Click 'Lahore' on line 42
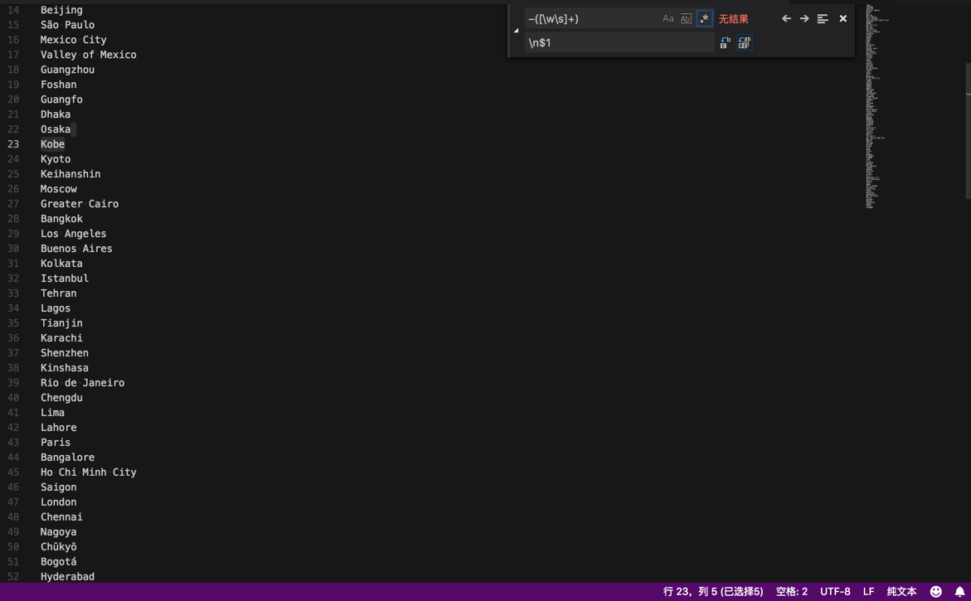Screen dimensions: 971x601 [59, 428]
